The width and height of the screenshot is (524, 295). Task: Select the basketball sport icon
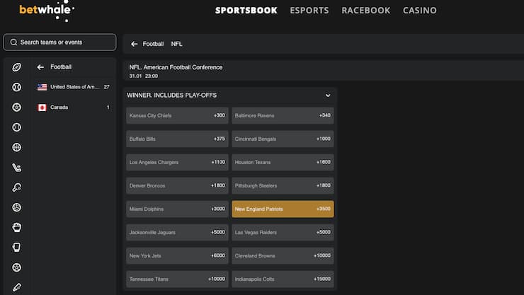[16, 147]
